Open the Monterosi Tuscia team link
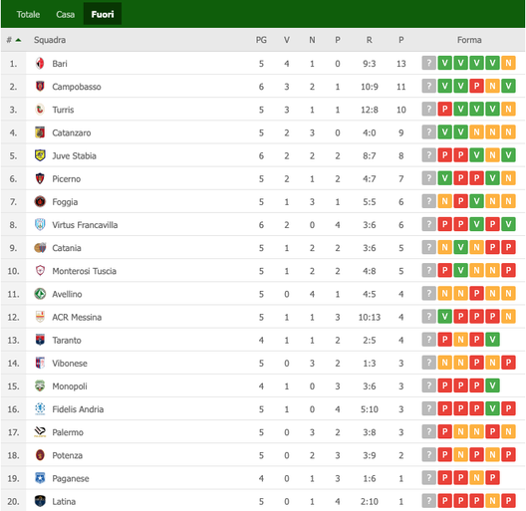Viewport: 526px width, 511px height. tap(85, 271)
